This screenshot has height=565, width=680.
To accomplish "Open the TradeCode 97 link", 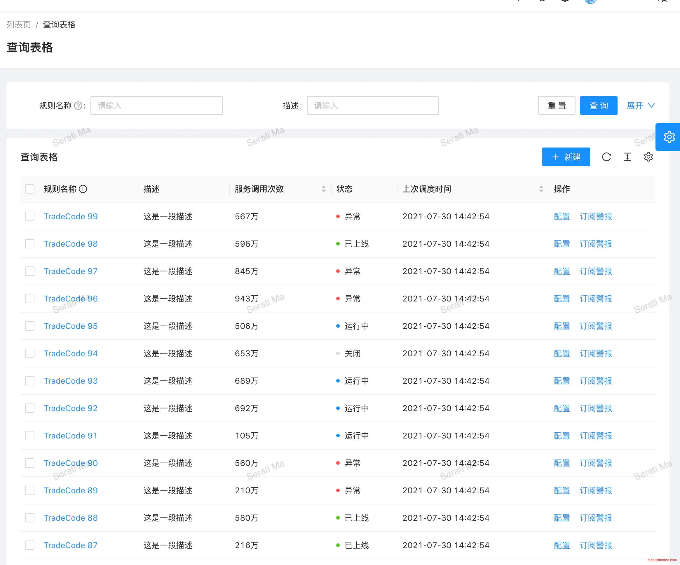I will pos(71,271).
